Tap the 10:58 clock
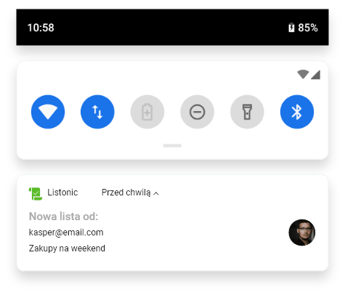345x295 pixels. [41, 28]
